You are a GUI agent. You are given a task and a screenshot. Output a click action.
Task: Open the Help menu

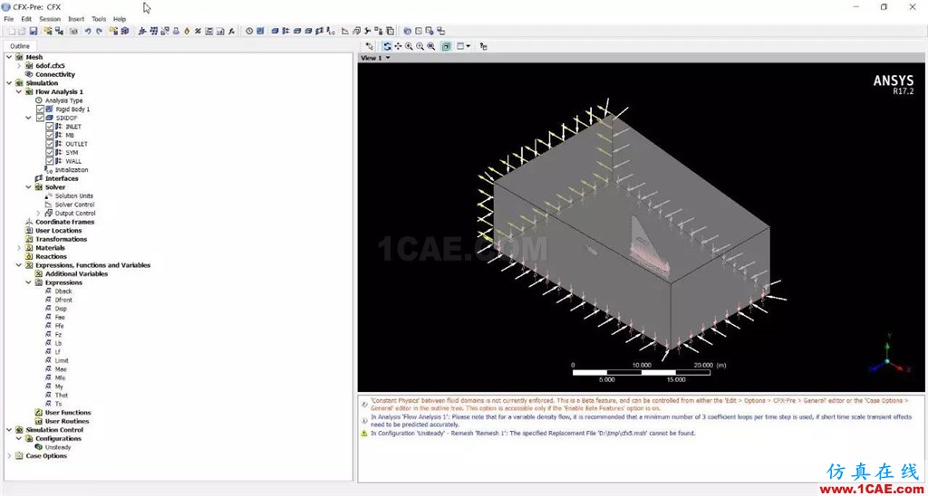[120, 19]
